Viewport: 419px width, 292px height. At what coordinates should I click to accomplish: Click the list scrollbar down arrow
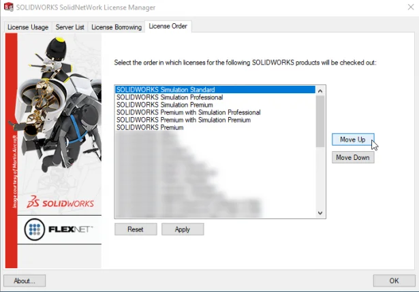[320, 213]
